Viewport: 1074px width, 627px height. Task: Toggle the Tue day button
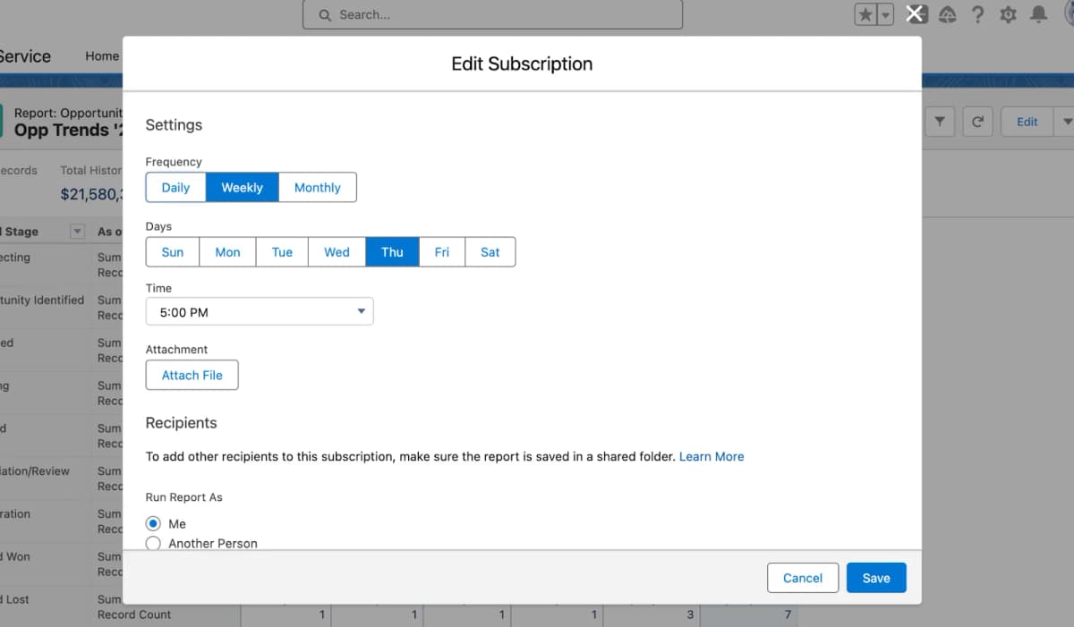(282, 251)
